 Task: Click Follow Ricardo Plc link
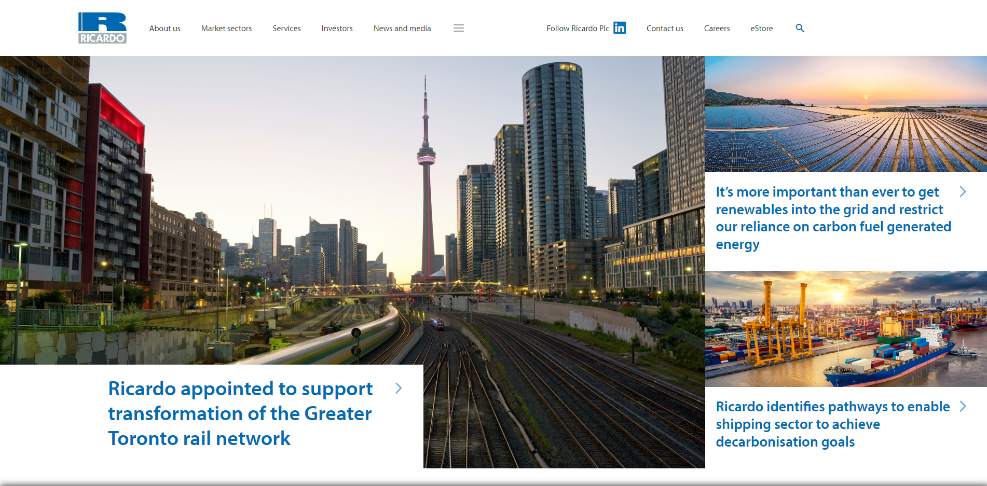(578, 29)
